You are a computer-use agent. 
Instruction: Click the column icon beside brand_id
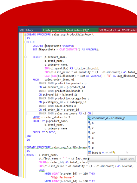(90, 153)
